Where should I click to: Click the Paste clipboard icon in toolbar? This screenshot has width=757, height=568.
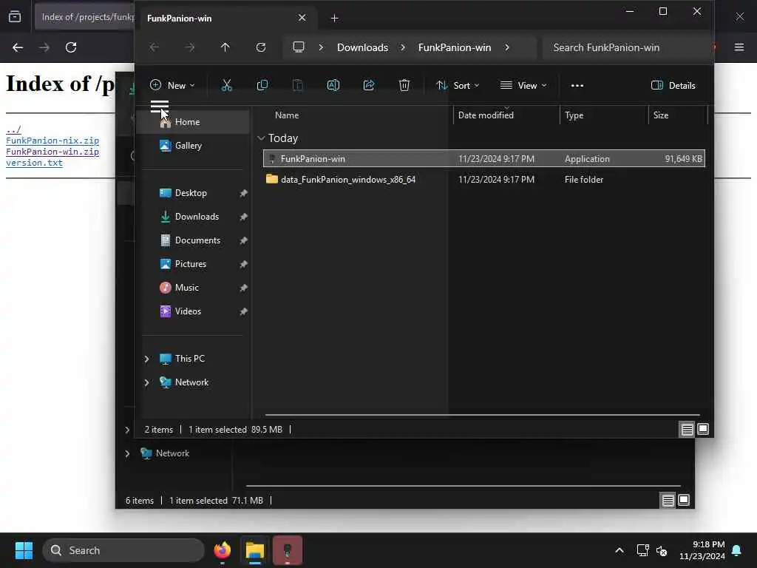coord(298,86)
